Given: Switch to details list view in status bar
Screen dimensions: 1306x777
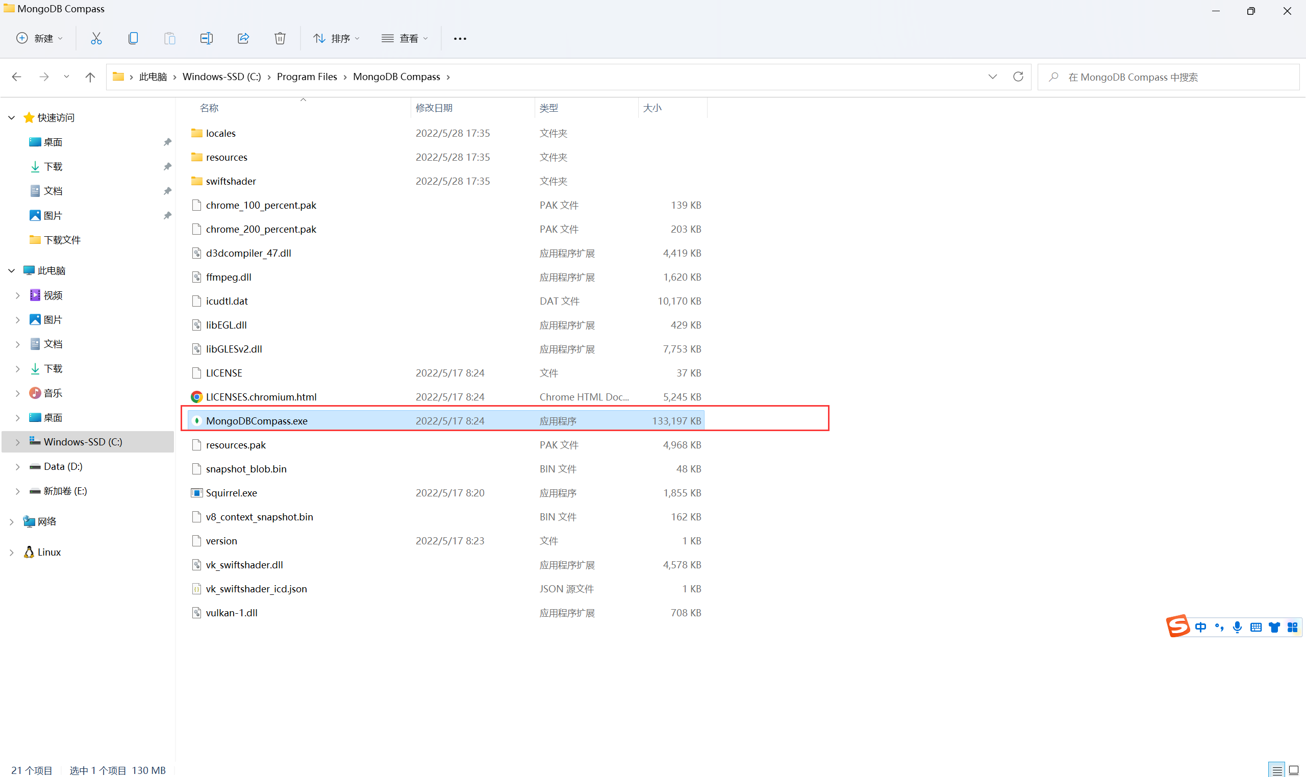Looking at the screenshot, I should click(x=1277, y=770).
